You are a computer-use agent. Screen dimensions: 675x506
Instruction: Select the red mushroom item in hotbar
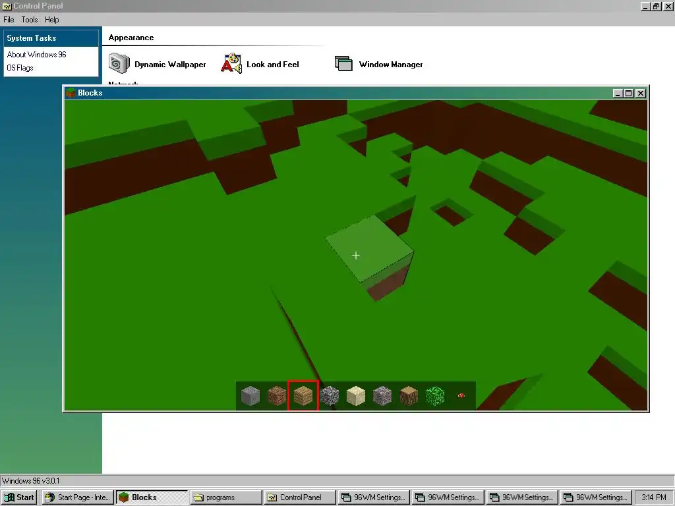click(461, 395)
